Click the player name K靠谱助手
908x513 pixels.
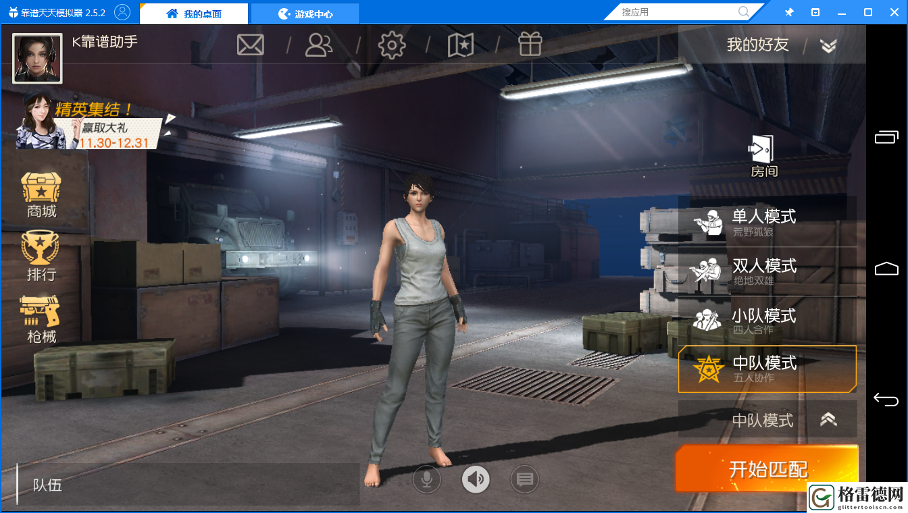point(105,41)
